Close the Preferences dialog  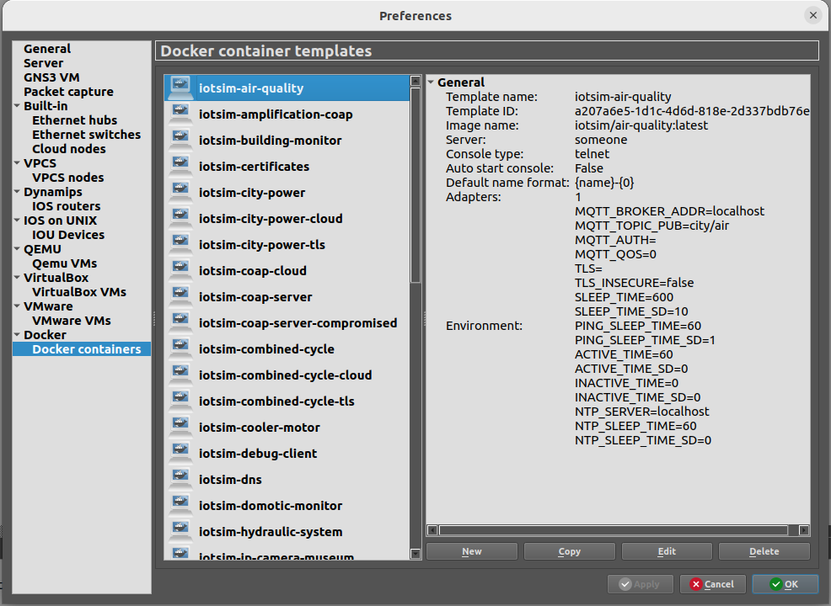click(813, 15)
